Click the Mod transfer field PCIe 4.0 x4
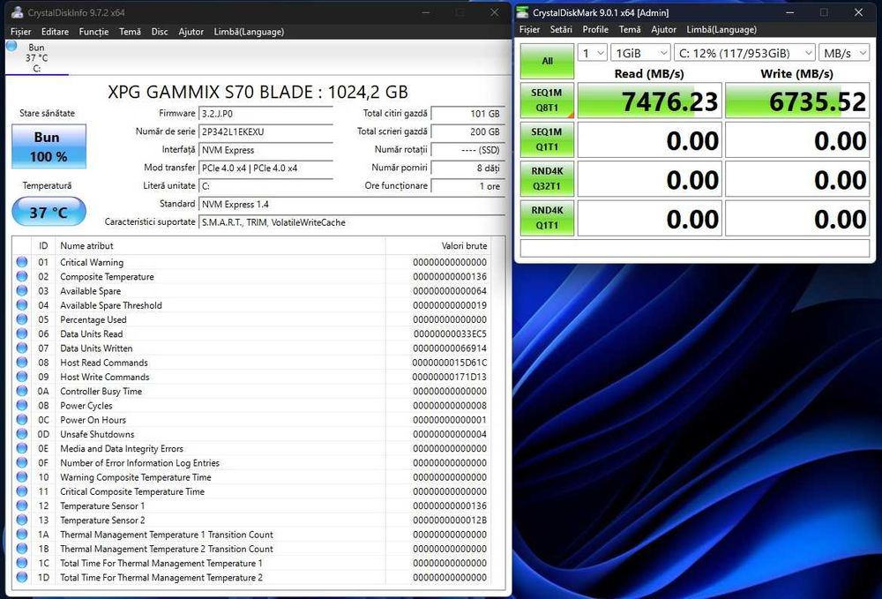The image size is (882, 599). coord(266,168)
